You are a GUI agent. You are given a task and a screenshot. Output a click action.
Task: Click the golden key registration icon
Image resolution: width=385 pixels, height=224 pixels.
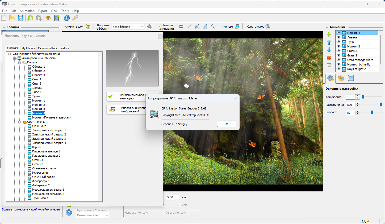[x=75, y=18]
